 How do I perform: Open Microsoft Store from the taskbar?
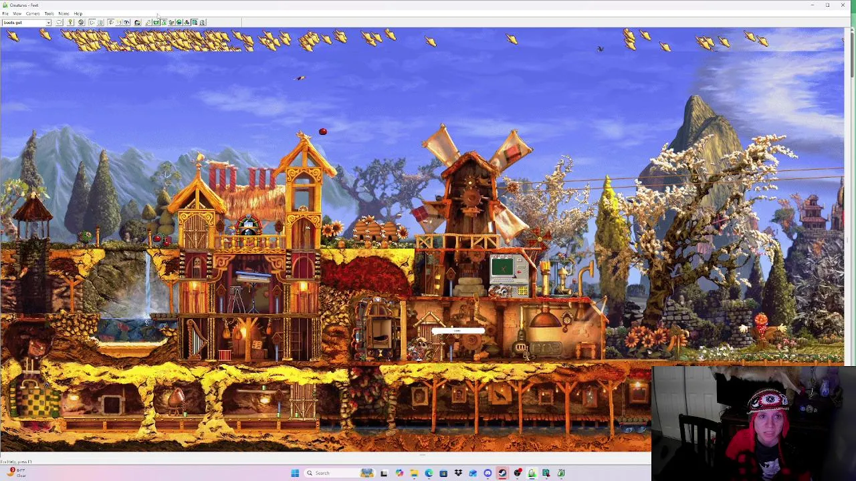(x=443, y=473)
